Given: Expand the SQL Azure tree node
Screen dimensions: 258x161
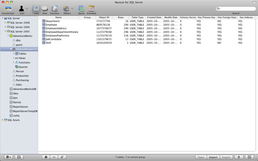Looking at the screenshot, I should (3, 120).
